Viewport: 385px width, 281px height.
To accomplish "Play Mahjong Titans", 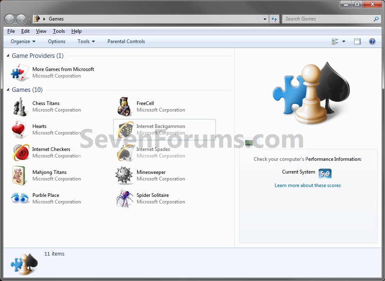I will tap(49, 172).
